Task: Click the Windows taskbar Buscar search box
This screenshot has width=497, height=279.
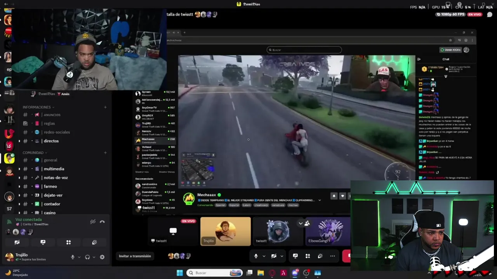Action: [x=214, y=273]
